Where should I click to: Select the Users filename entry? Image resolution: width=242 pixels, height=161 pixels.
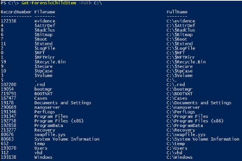(41, 148)
